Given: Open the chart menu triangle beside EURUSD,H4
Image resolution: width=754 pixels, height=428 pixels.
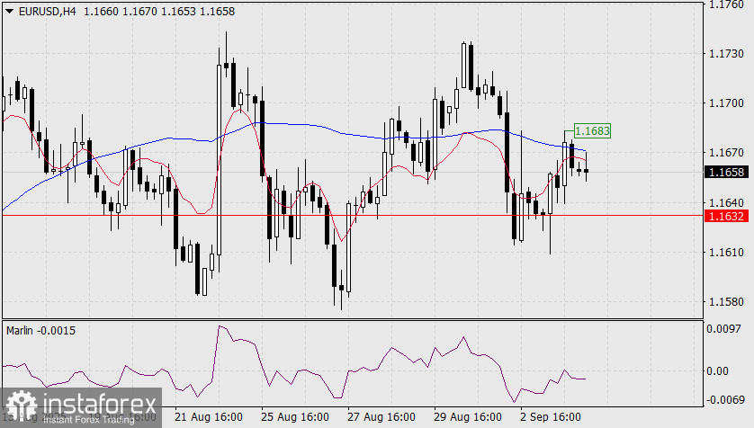Looking at the screenshot, I should coord(9,11).
